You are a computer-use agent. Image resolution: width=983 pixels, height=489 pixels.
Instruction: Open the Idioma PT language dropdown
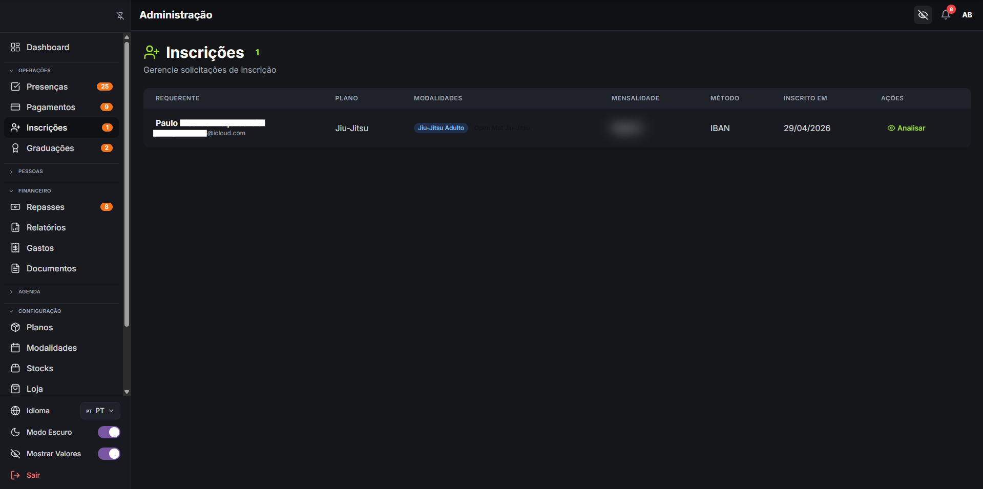(x=100, y=411)
